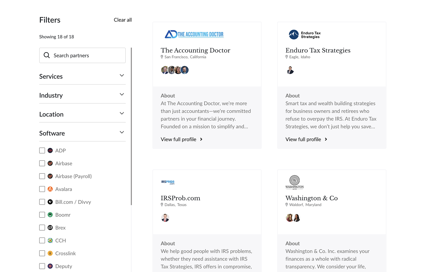Check the Bill.com / Divvy box
Image resolution: width=426 pixels, height=272 pixels.
point(42,202)
